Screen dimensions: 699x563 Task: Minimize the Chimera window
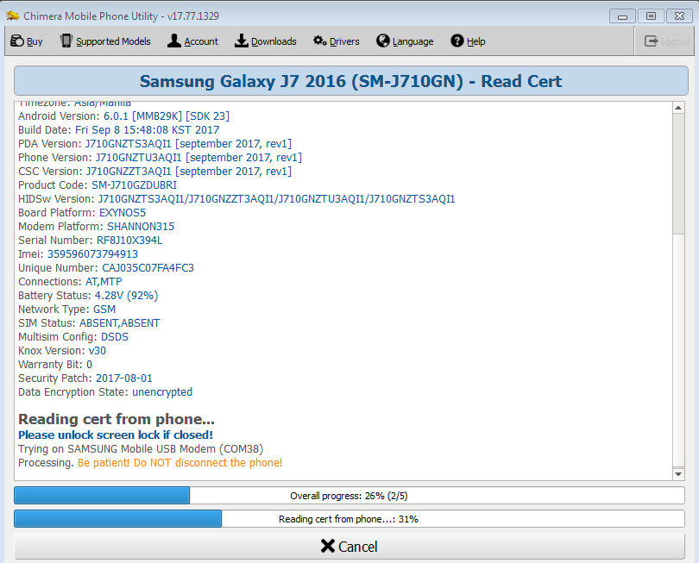[622, 16]
